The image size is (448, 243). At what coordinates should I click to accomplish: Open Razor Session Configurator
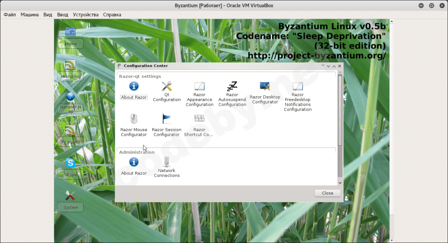pos(167,125)
